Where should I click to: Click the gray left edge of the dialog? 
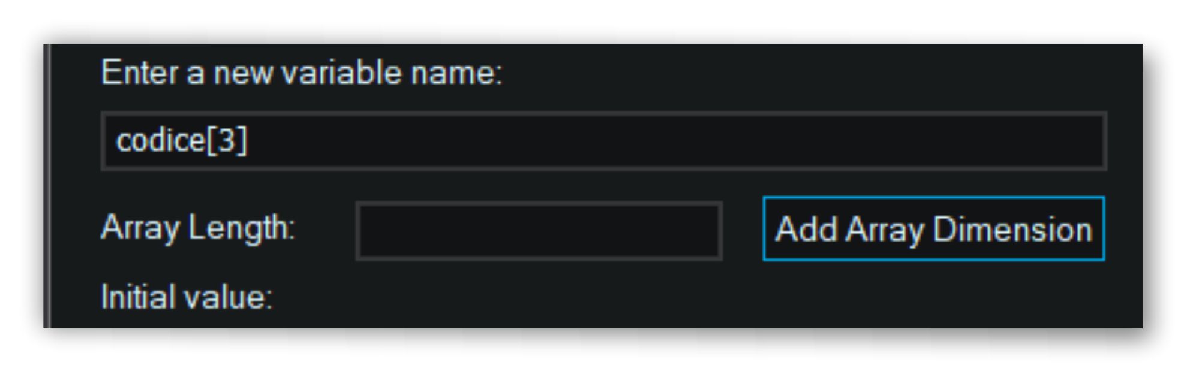coord(47,186)
